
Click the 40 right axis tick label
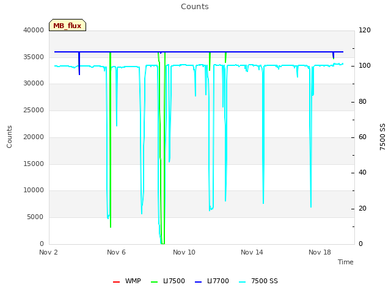click(x=362, y=173)
